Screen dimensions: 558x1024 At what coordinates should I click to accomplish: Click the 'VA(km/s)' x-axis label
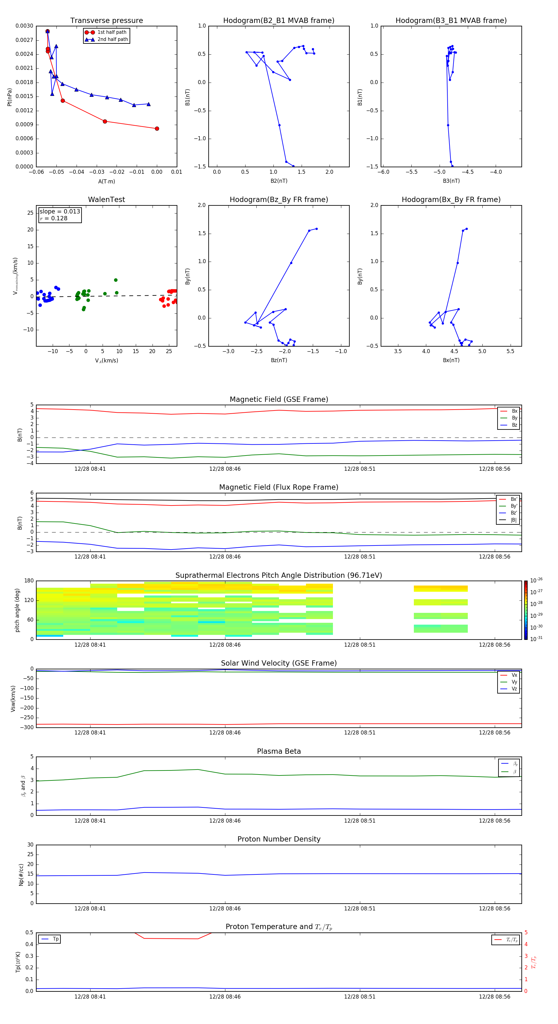[106, 361]
